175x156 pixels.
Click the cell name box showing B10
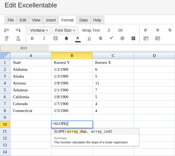pos(24,48)
